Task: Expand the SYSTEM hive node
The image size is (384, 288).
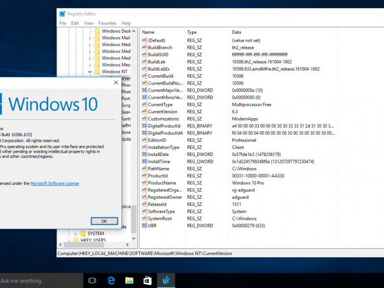Action: (75, 234)
